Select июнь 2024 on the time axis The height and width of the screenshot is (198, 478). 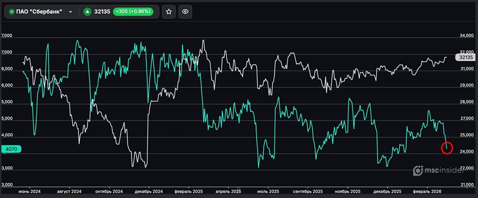30,191
